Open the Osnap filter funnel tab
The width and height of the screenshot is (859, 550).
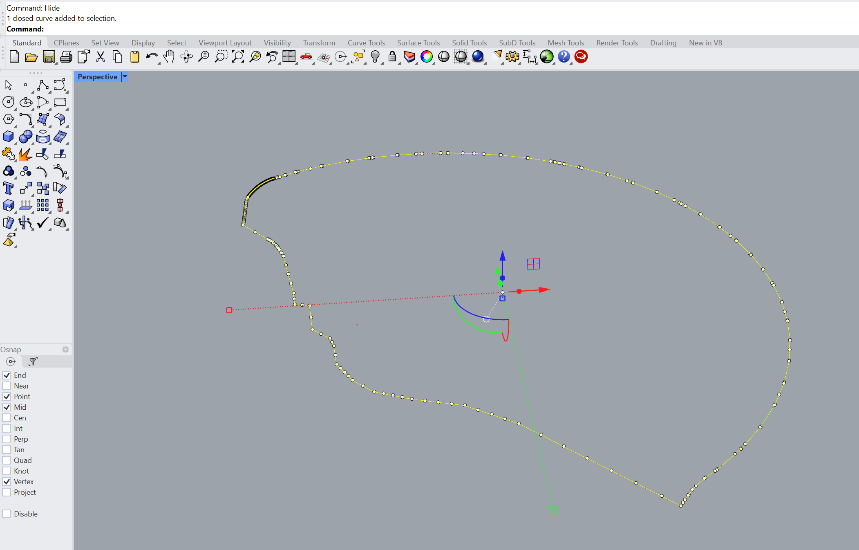tap(33, 361)
